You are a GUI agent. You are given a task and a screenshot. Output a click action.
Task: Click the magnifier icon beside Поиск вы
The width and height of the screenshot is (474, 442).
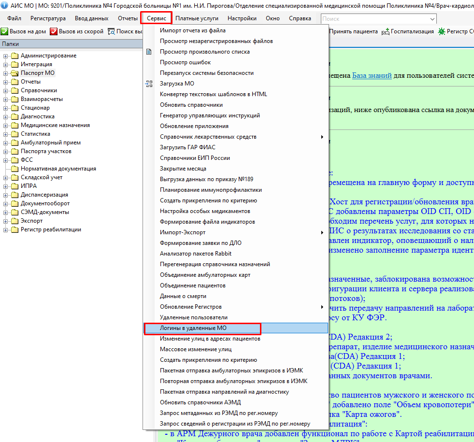(111, 31)
